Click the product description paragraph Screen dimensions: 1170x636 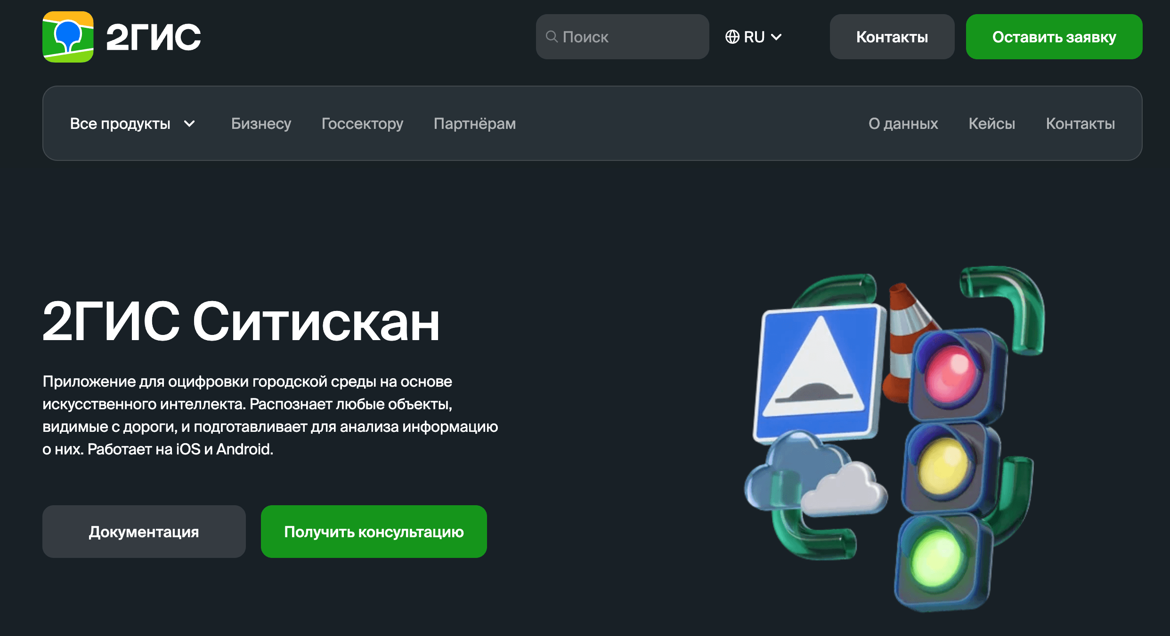(270, 415)
